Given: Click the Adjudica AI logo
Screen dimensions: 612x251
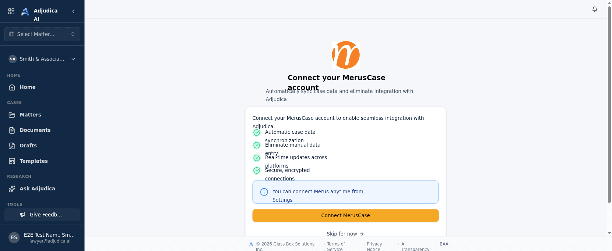Looking at the screenshot, I should [x=25, y=12].
